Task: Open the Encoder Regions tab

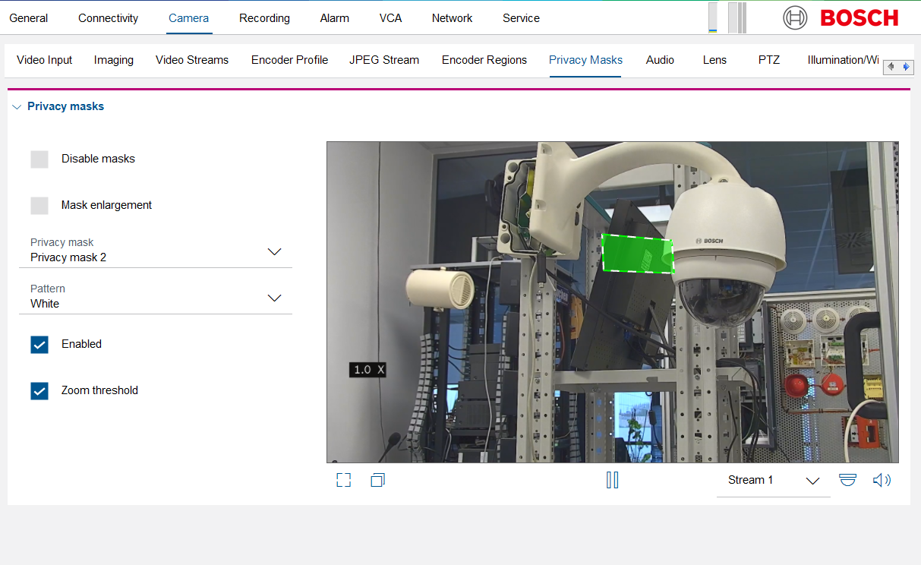Action: (484, 60)
